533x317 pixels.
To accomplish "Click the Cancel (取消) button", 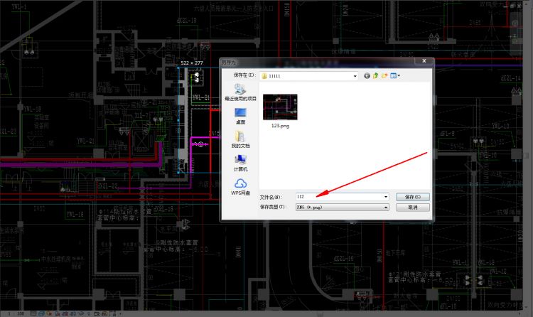I will (412, 208).
